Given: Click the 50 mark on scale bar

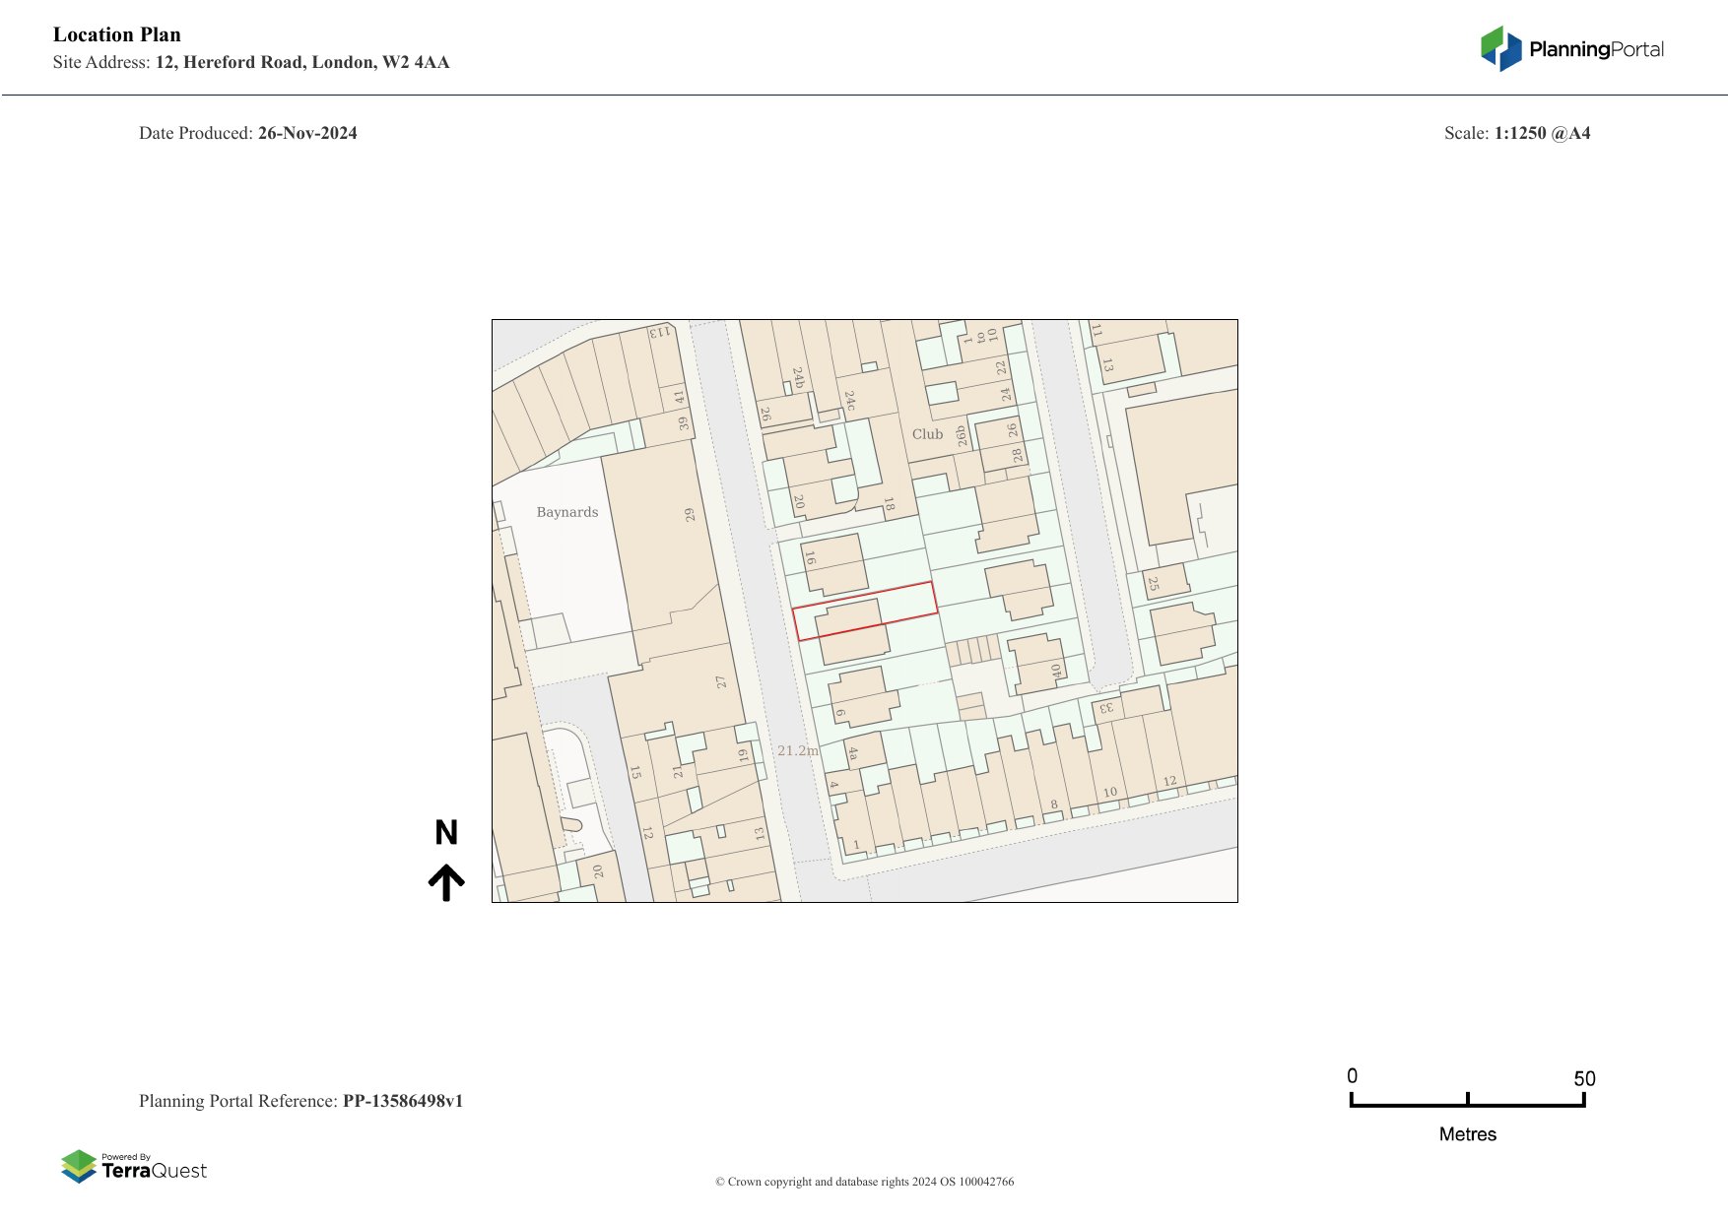Looking at the screenshot, I should tap(1583, 1078).
